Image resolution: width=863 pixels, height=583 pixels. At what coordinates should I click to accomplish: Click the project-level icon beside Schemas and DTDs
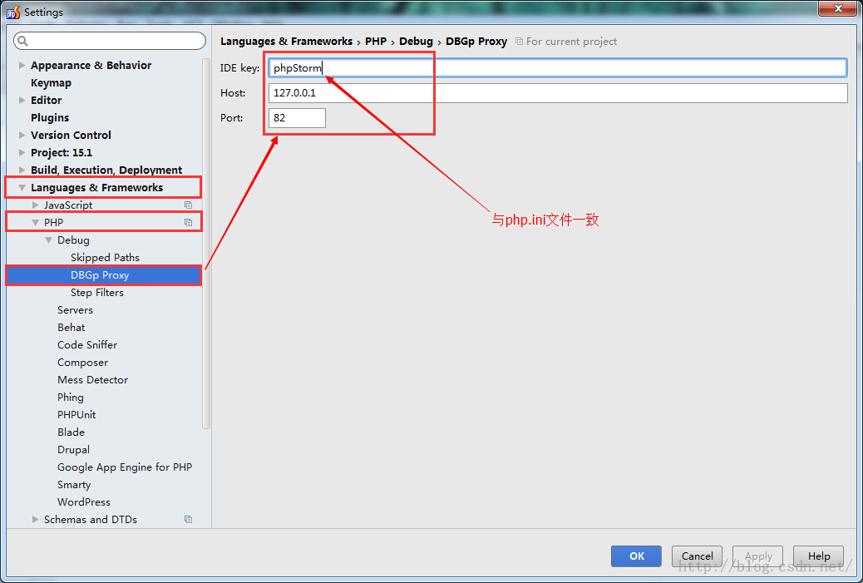pos(188,519)
